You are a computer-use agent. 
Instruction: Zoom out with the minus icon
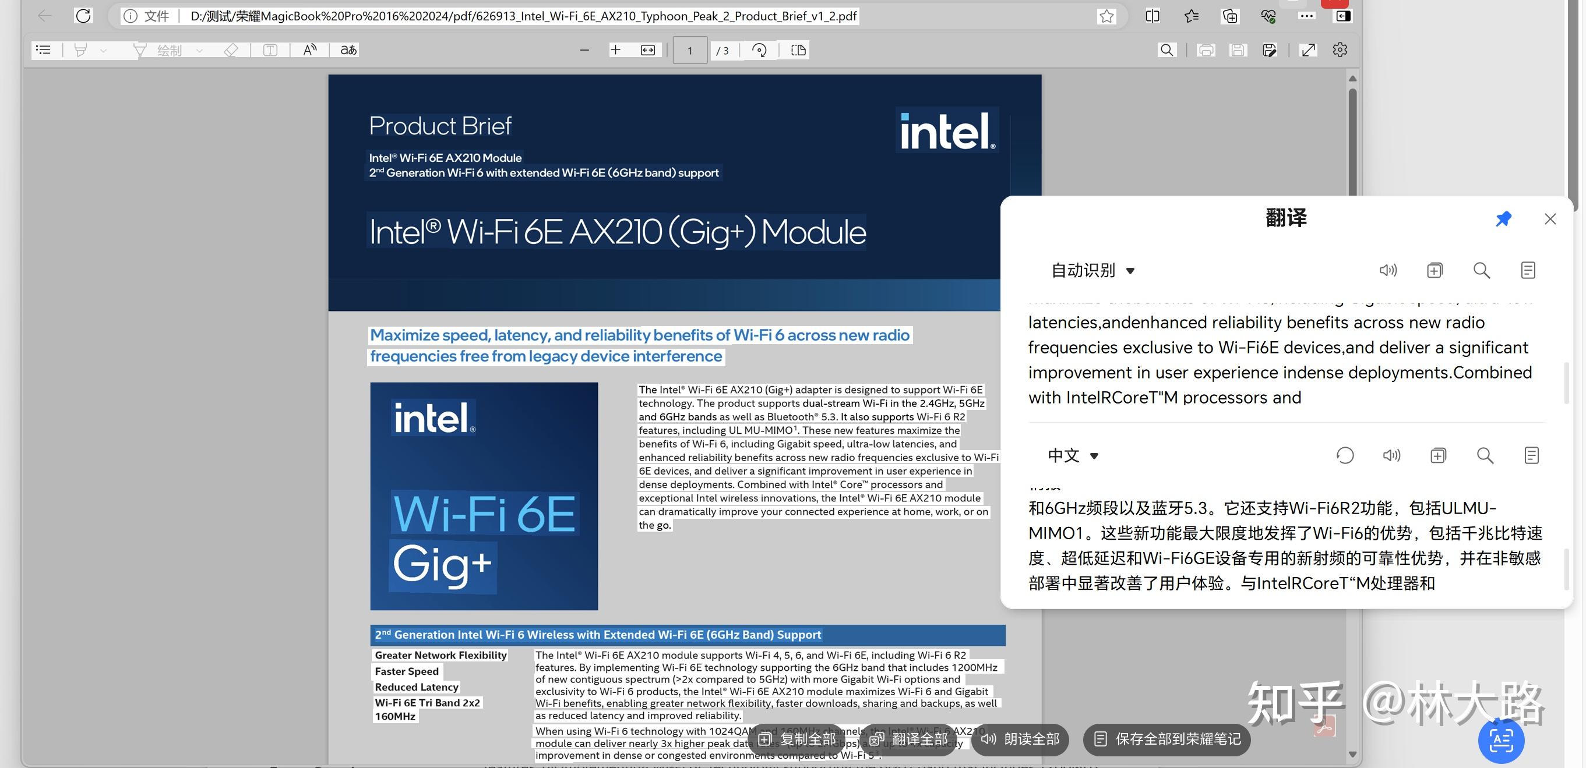pyautogui.click(x=584, y=50)
